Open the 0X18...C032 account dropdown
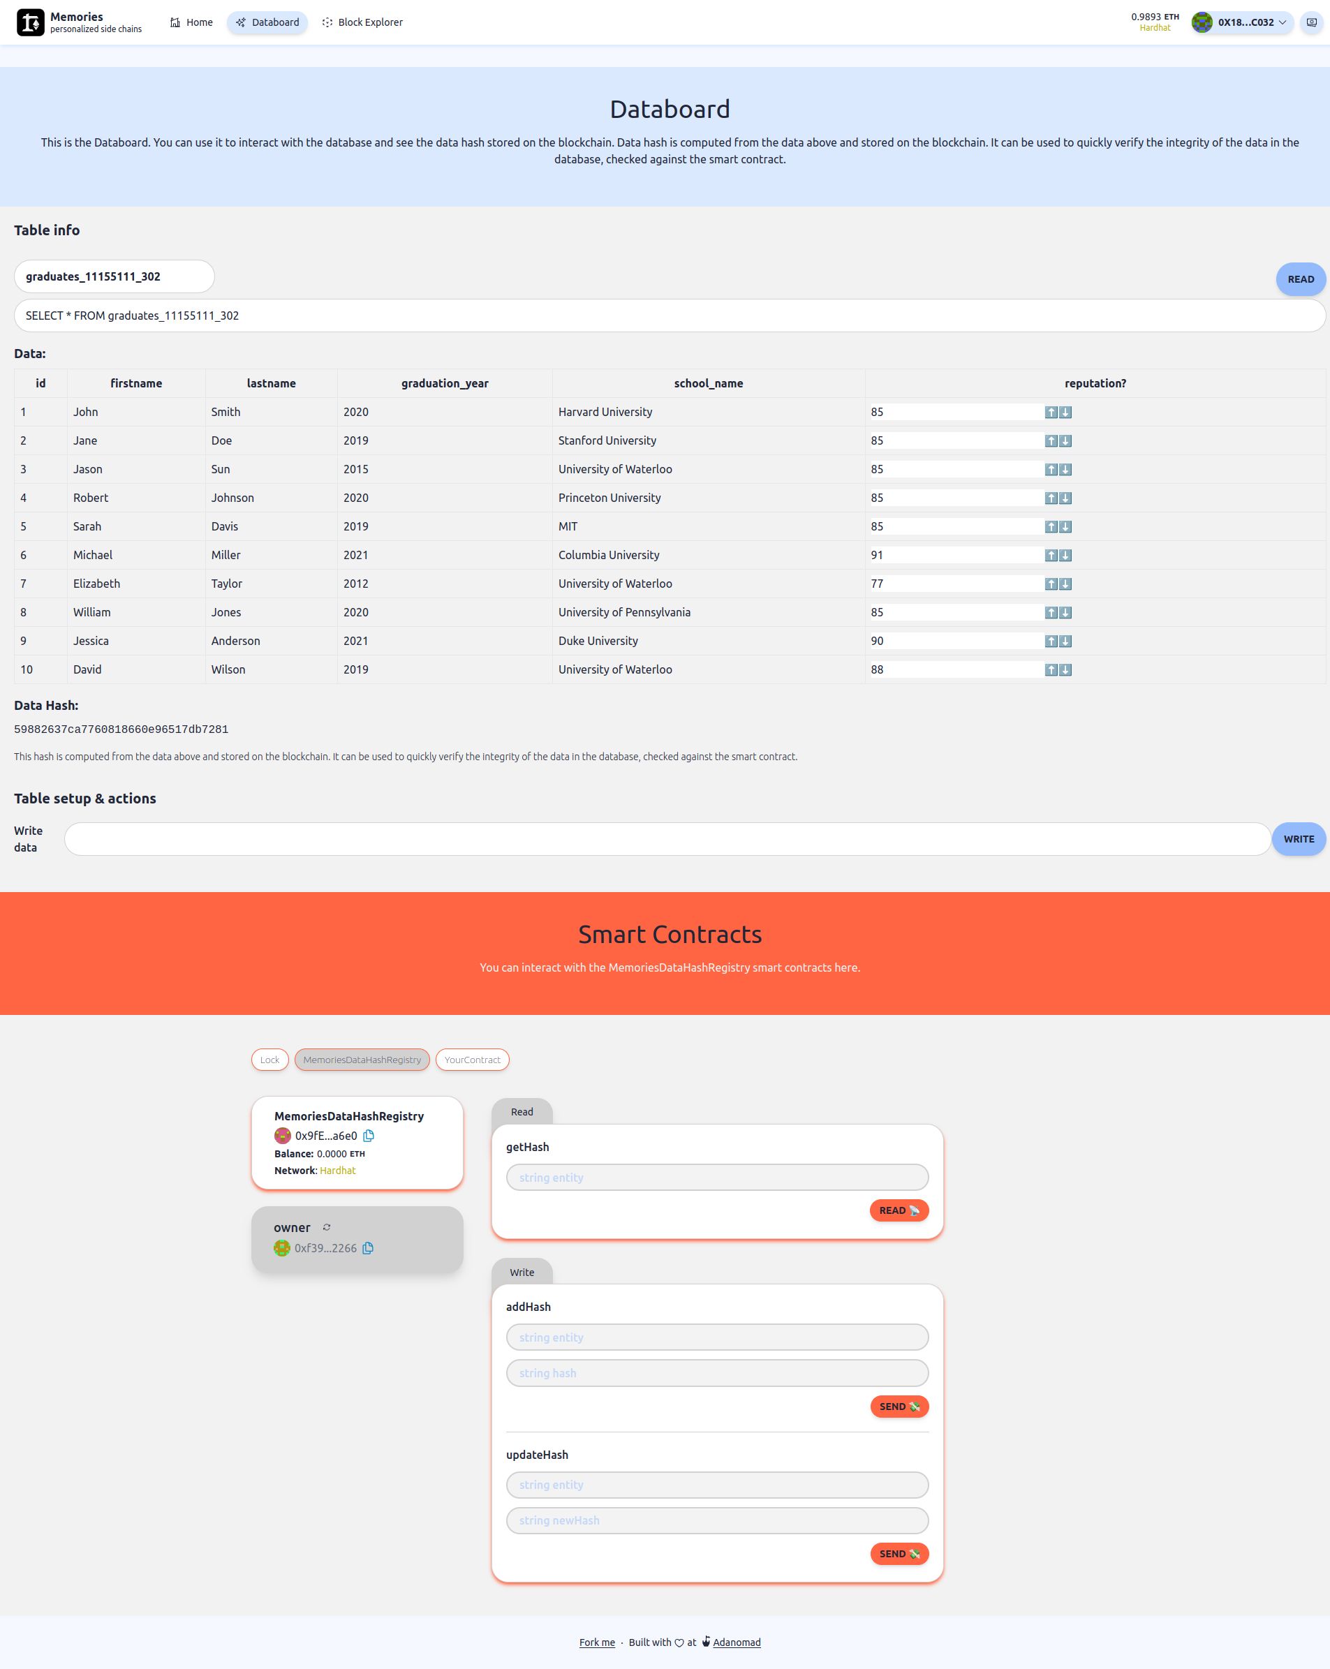The width and height of the screenshot is (1330, 1669). 1242,22
